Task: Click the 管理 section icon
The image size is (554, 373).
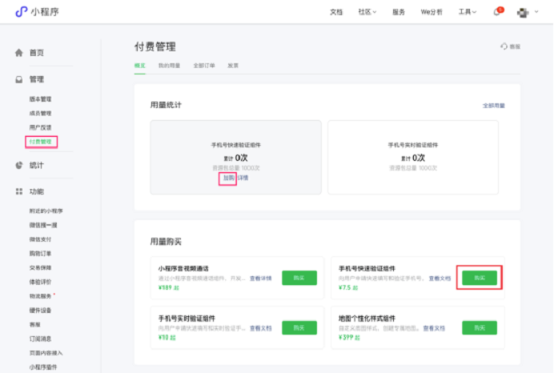Action: 19,79
